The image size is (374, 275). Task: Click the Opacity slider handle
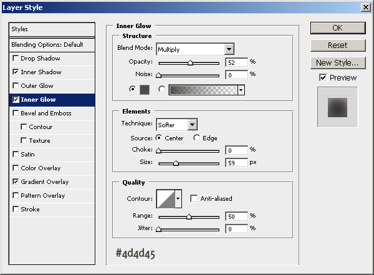[x=190, y=63]
